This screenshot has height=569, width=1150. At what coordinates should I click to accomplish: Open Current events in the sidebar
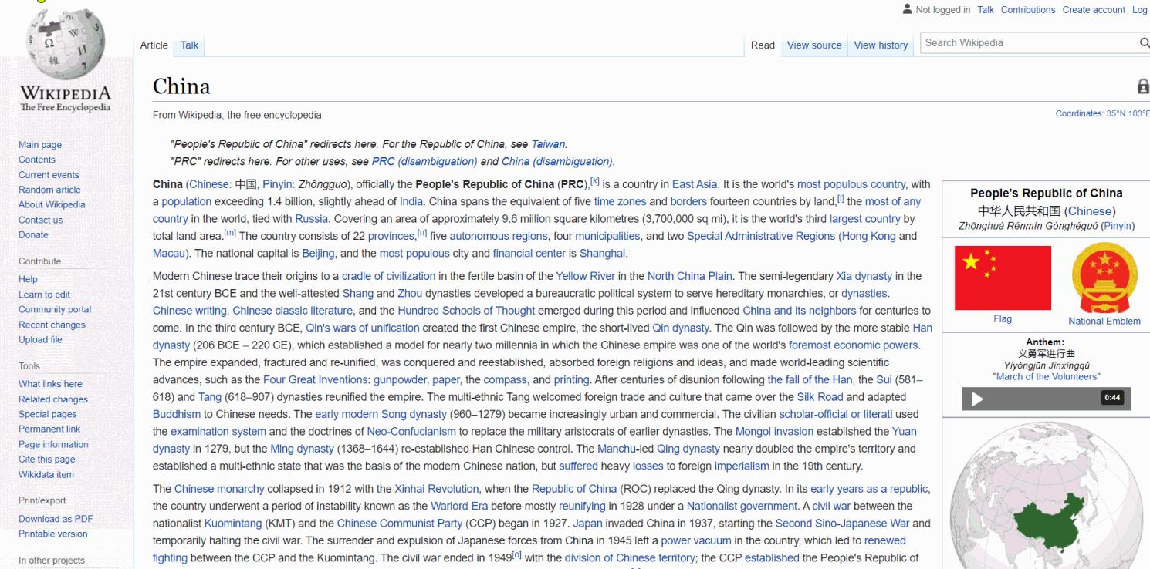click(49, 175)
